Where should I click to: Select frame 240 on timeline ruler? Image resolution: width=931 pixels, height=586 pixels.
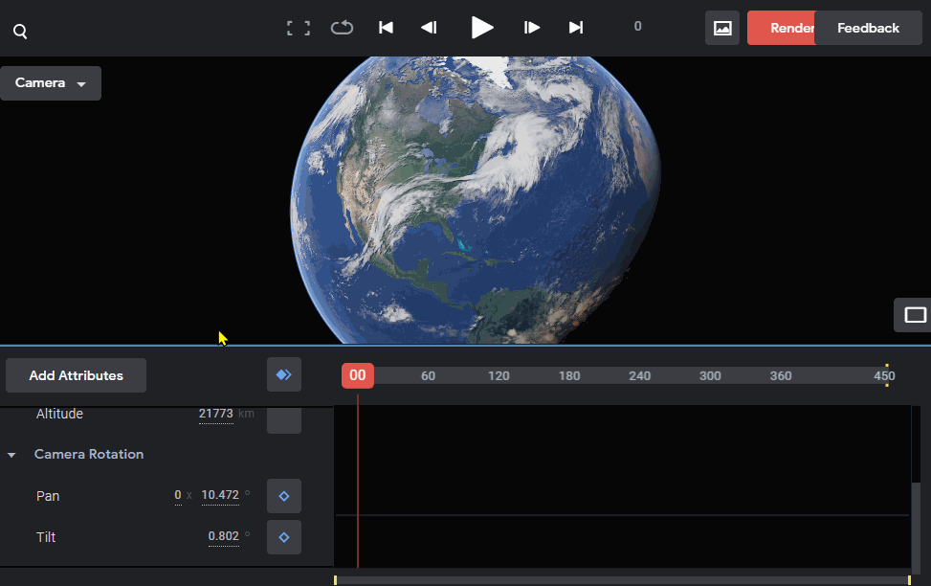[639, 375]
